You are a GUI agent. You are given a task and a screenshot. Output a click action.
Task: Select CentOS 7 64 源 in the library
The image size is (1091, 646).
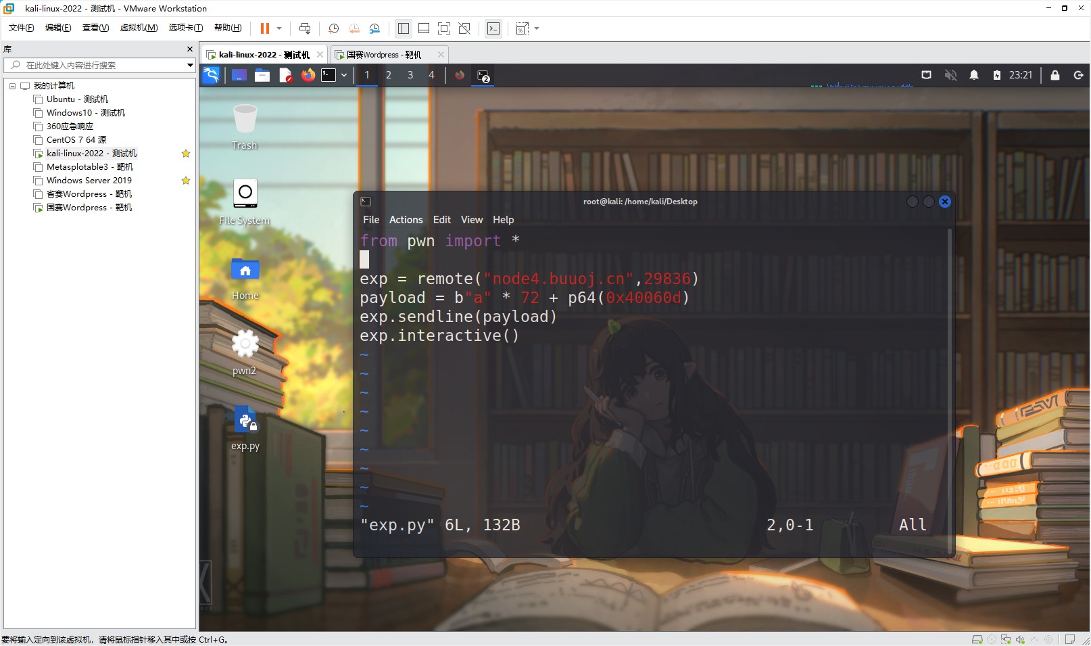click(x=76, y=140)
